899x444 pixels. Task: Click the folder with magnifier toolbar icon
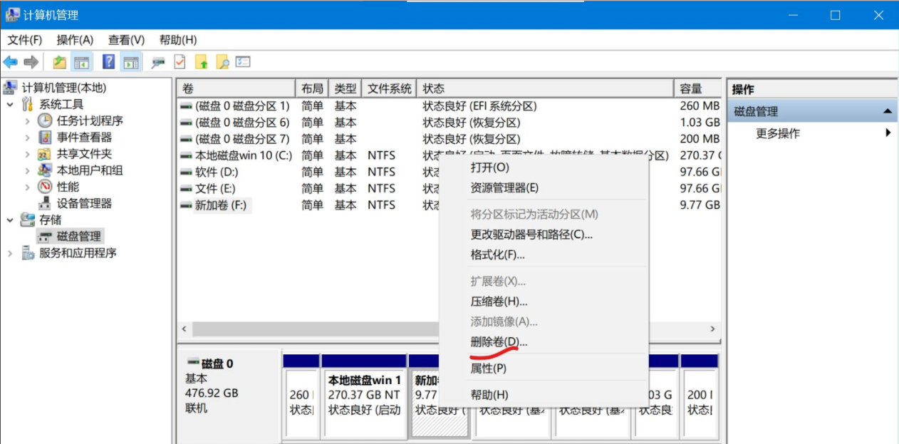point(222,62)
